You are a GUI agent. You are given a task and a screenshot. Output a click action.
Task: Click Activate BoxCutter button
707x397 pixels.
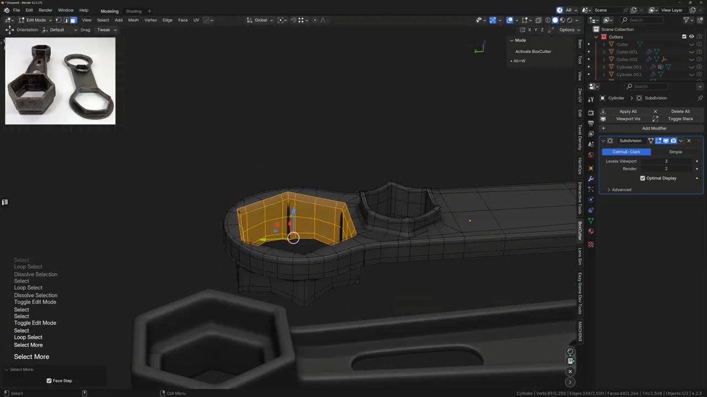[x=533, y=51]
